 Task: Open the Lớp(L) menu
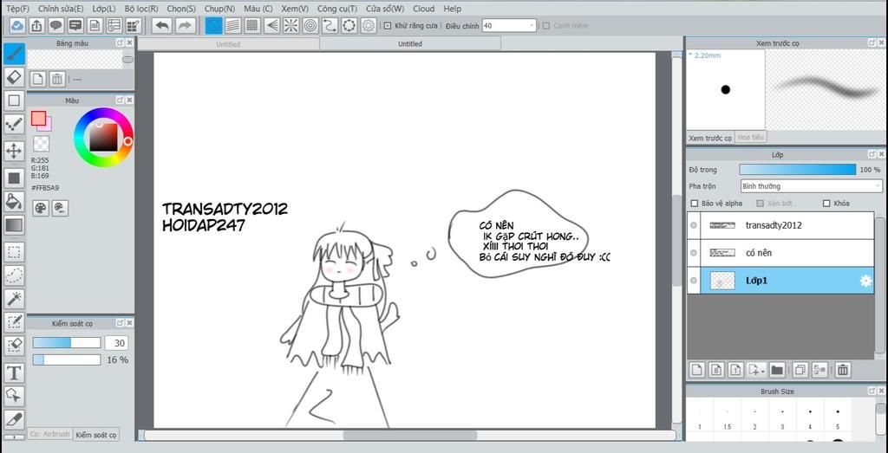coord(104,9)
